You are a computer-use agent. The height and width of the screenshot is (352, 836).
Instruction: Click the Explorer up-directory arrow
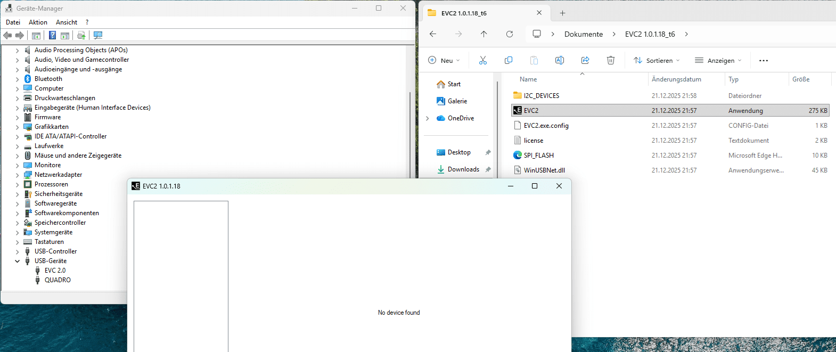point(483,34)
